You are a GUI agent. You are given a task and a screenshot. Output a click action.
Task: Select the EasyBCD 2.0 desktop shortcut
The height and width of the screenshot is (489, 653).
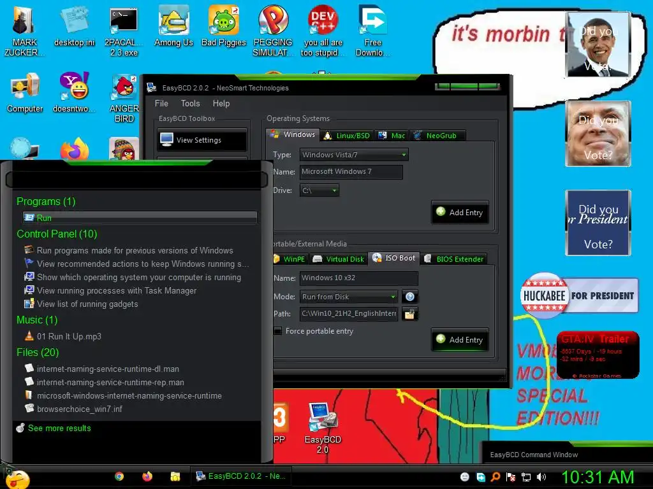coord(323,429)
